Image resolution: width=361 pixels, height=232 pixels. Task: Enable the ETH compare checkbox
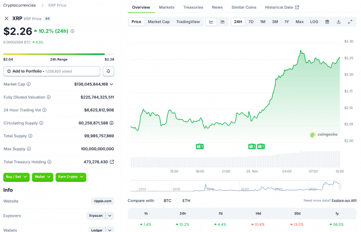(178, 200)
